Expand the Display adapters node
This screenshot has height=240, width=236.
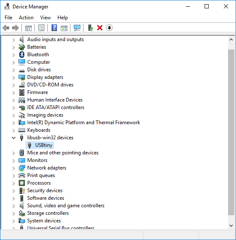[x=13, y=78]
